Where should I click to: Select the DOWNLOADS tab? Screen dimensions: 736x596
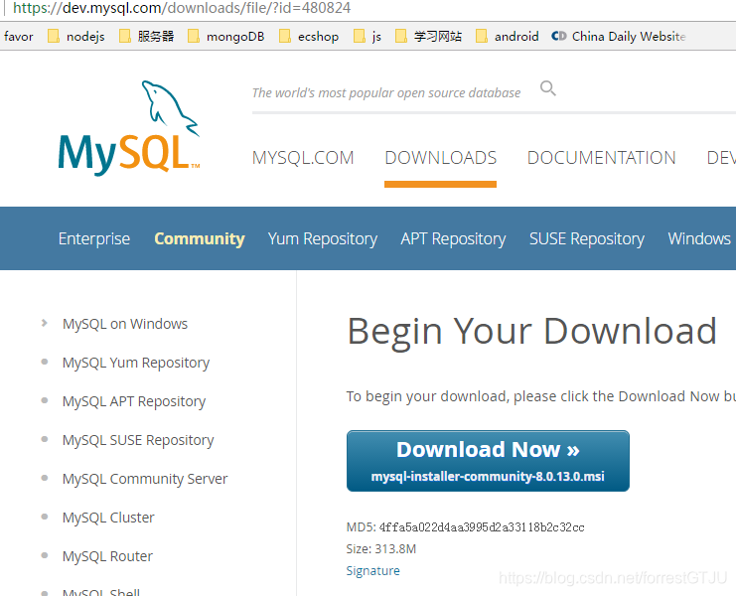[x=440, y=158]
